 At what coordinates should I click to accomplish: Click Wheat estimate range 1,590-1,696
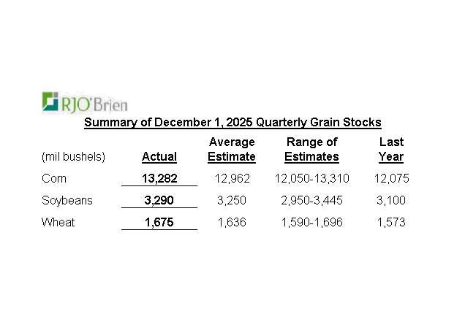(x=311, y=222)
